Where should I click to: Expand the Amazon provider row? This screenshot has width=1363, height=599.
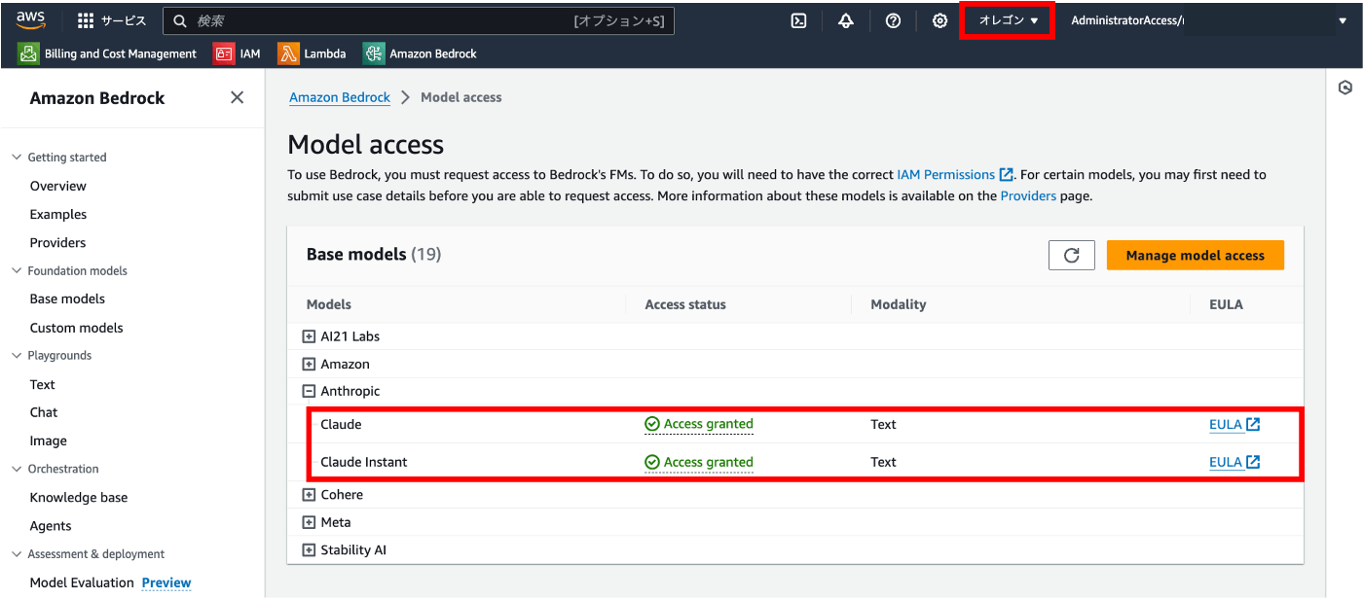[309, 364]
